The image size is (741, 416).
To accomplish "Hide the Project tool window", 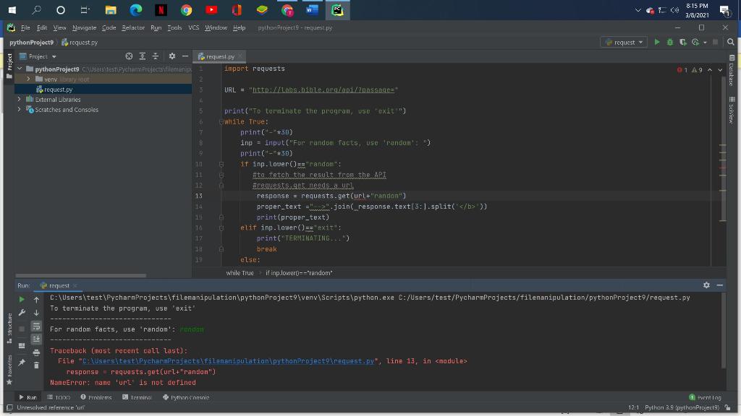I will point(185,56).
